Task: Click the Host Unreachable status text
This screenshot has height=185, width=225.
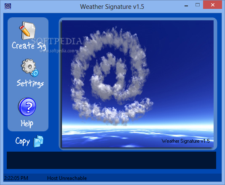Action: 67,178
